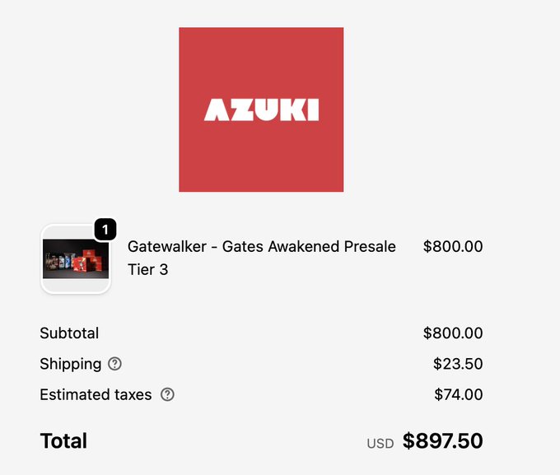
Task: Click the Subtotal label
Action: click(x=69, y=333)
